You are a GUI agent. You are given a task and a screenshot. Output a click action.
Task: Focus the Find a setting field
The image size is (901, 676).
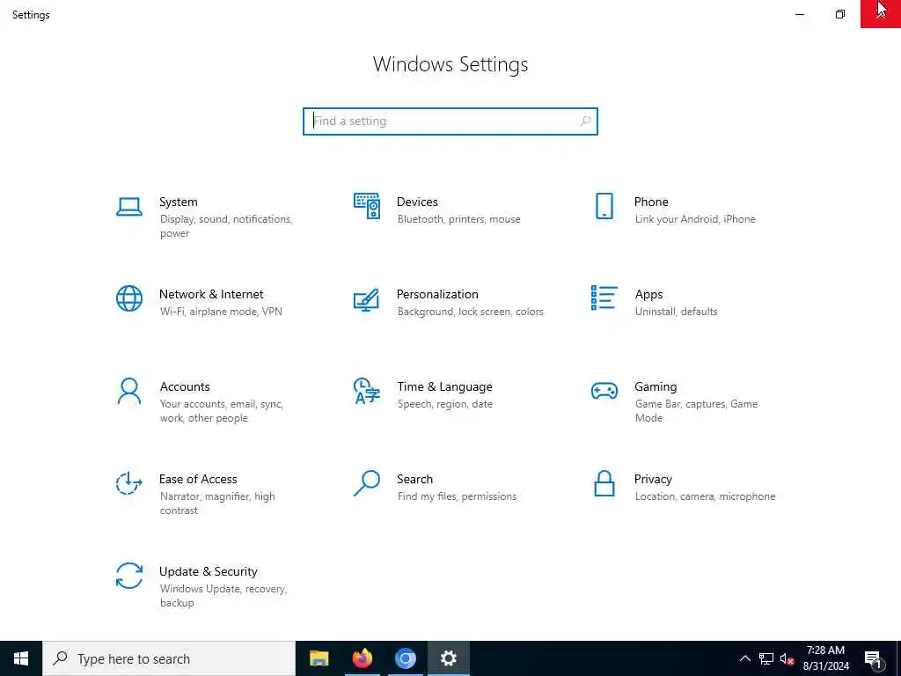click(450, 121)
